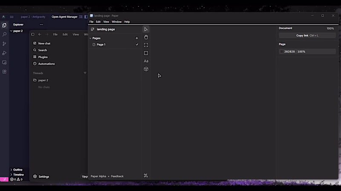Click the Copy link button
The width and height of the screenshot is (341, 191).
[x=307, y=36]
